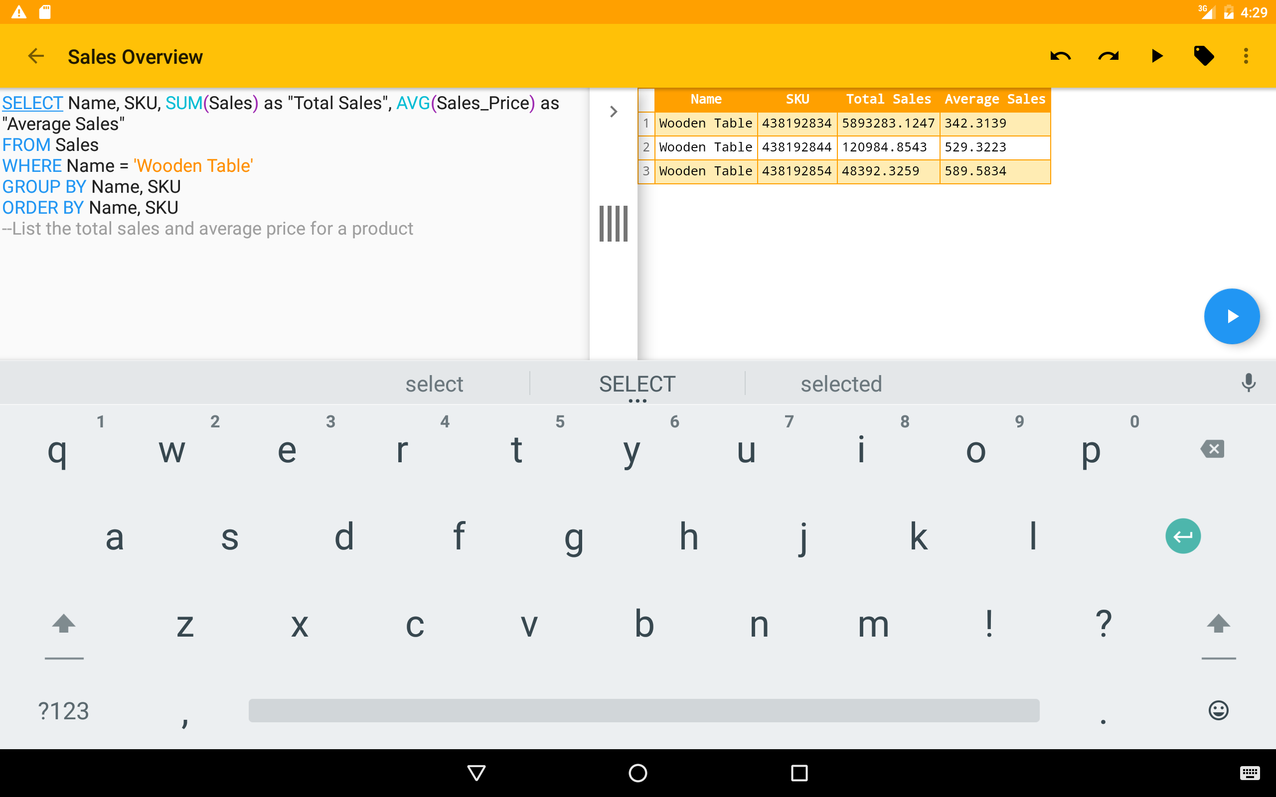1276x797 pixels.
Task: Expand more suggestions under SELECT
Action: (637, 400)
